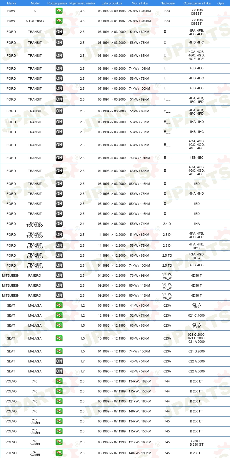The image size is (230, 458).
Task: Click petrol icon in Seat Malaga 021 B.2000 row
Action: click(x=59, y=351)
